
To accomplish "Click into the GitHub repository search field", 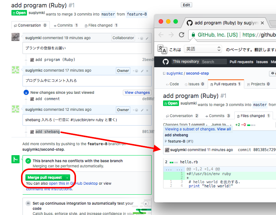I will [214, 62].
